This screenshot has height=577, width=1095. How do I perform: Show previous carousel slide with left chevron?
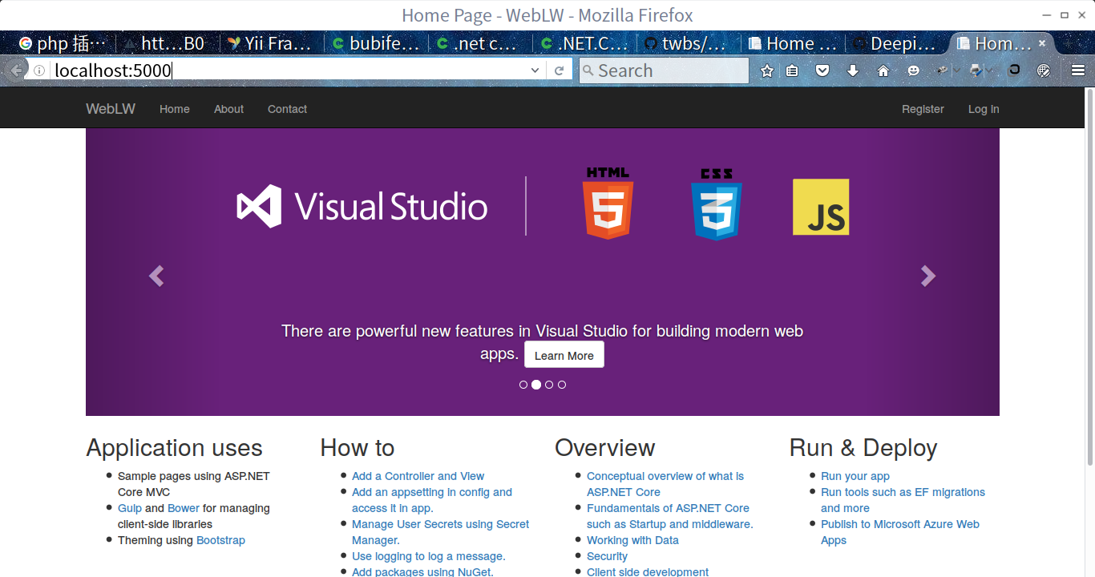pos(156,276)
